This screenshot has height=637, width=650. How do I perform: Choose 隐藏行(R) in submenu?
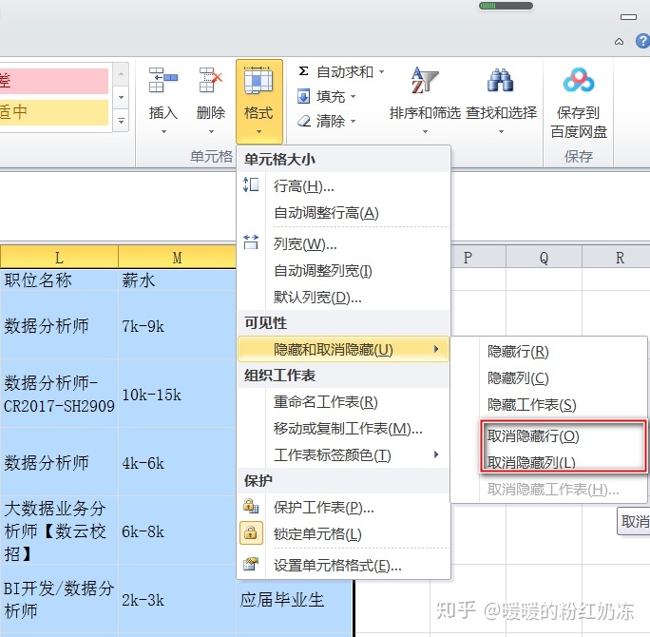[549, 351]
